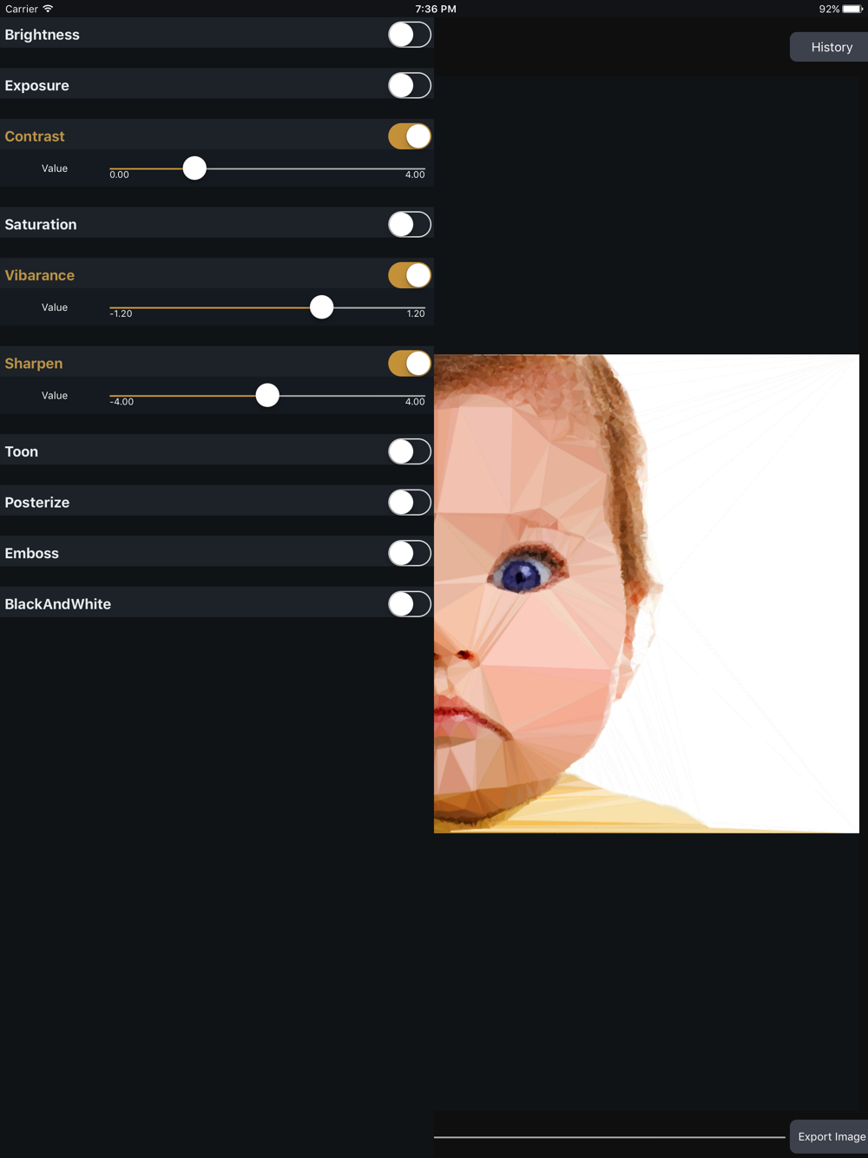Click the Sharpen value slider thumb
This screenshot has height=1158, width=868.
coord(267,395)
